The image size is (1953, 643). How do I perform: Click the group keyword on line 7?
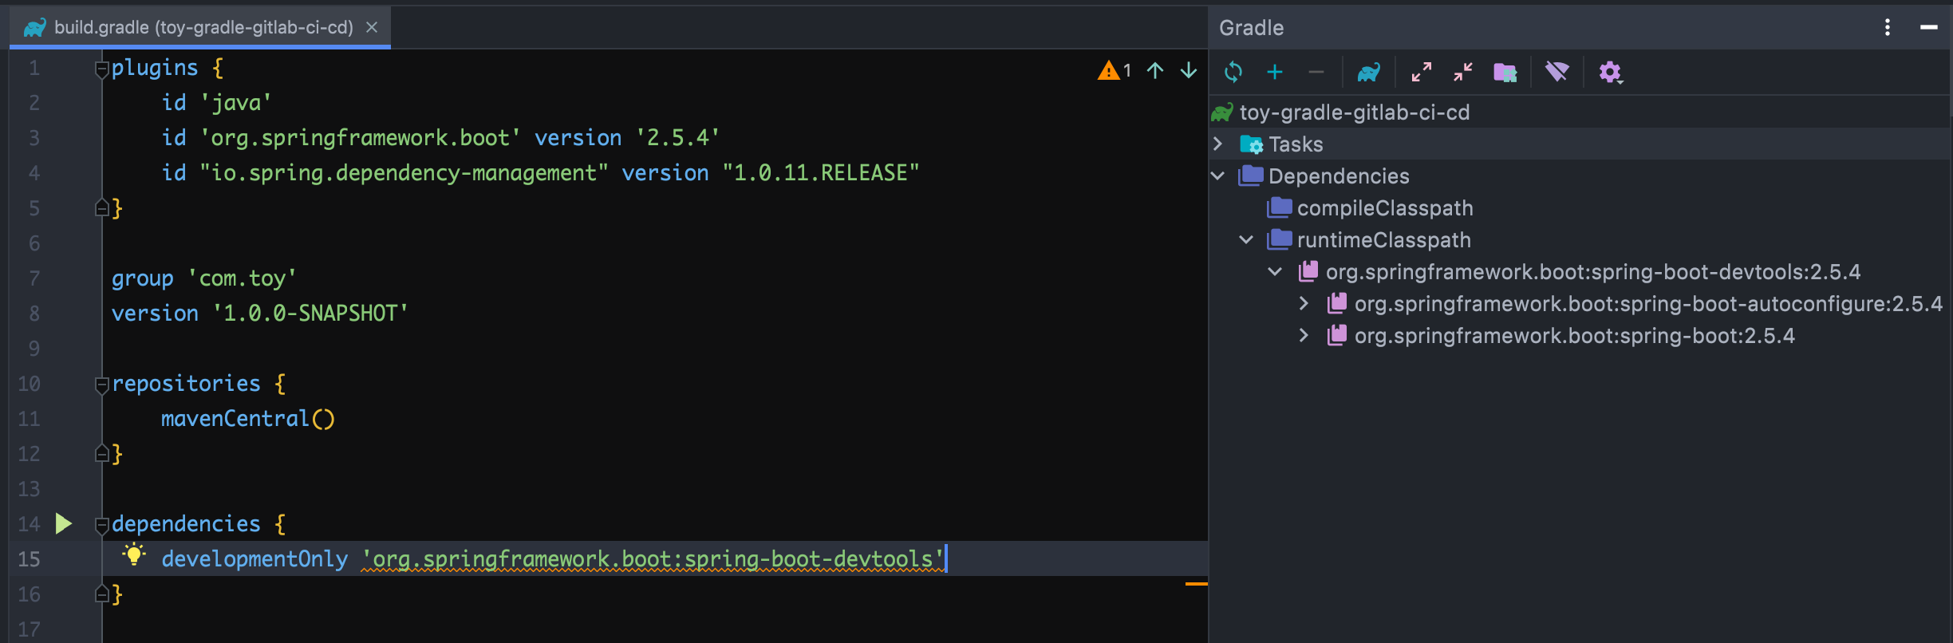click(x=143, y=278)
